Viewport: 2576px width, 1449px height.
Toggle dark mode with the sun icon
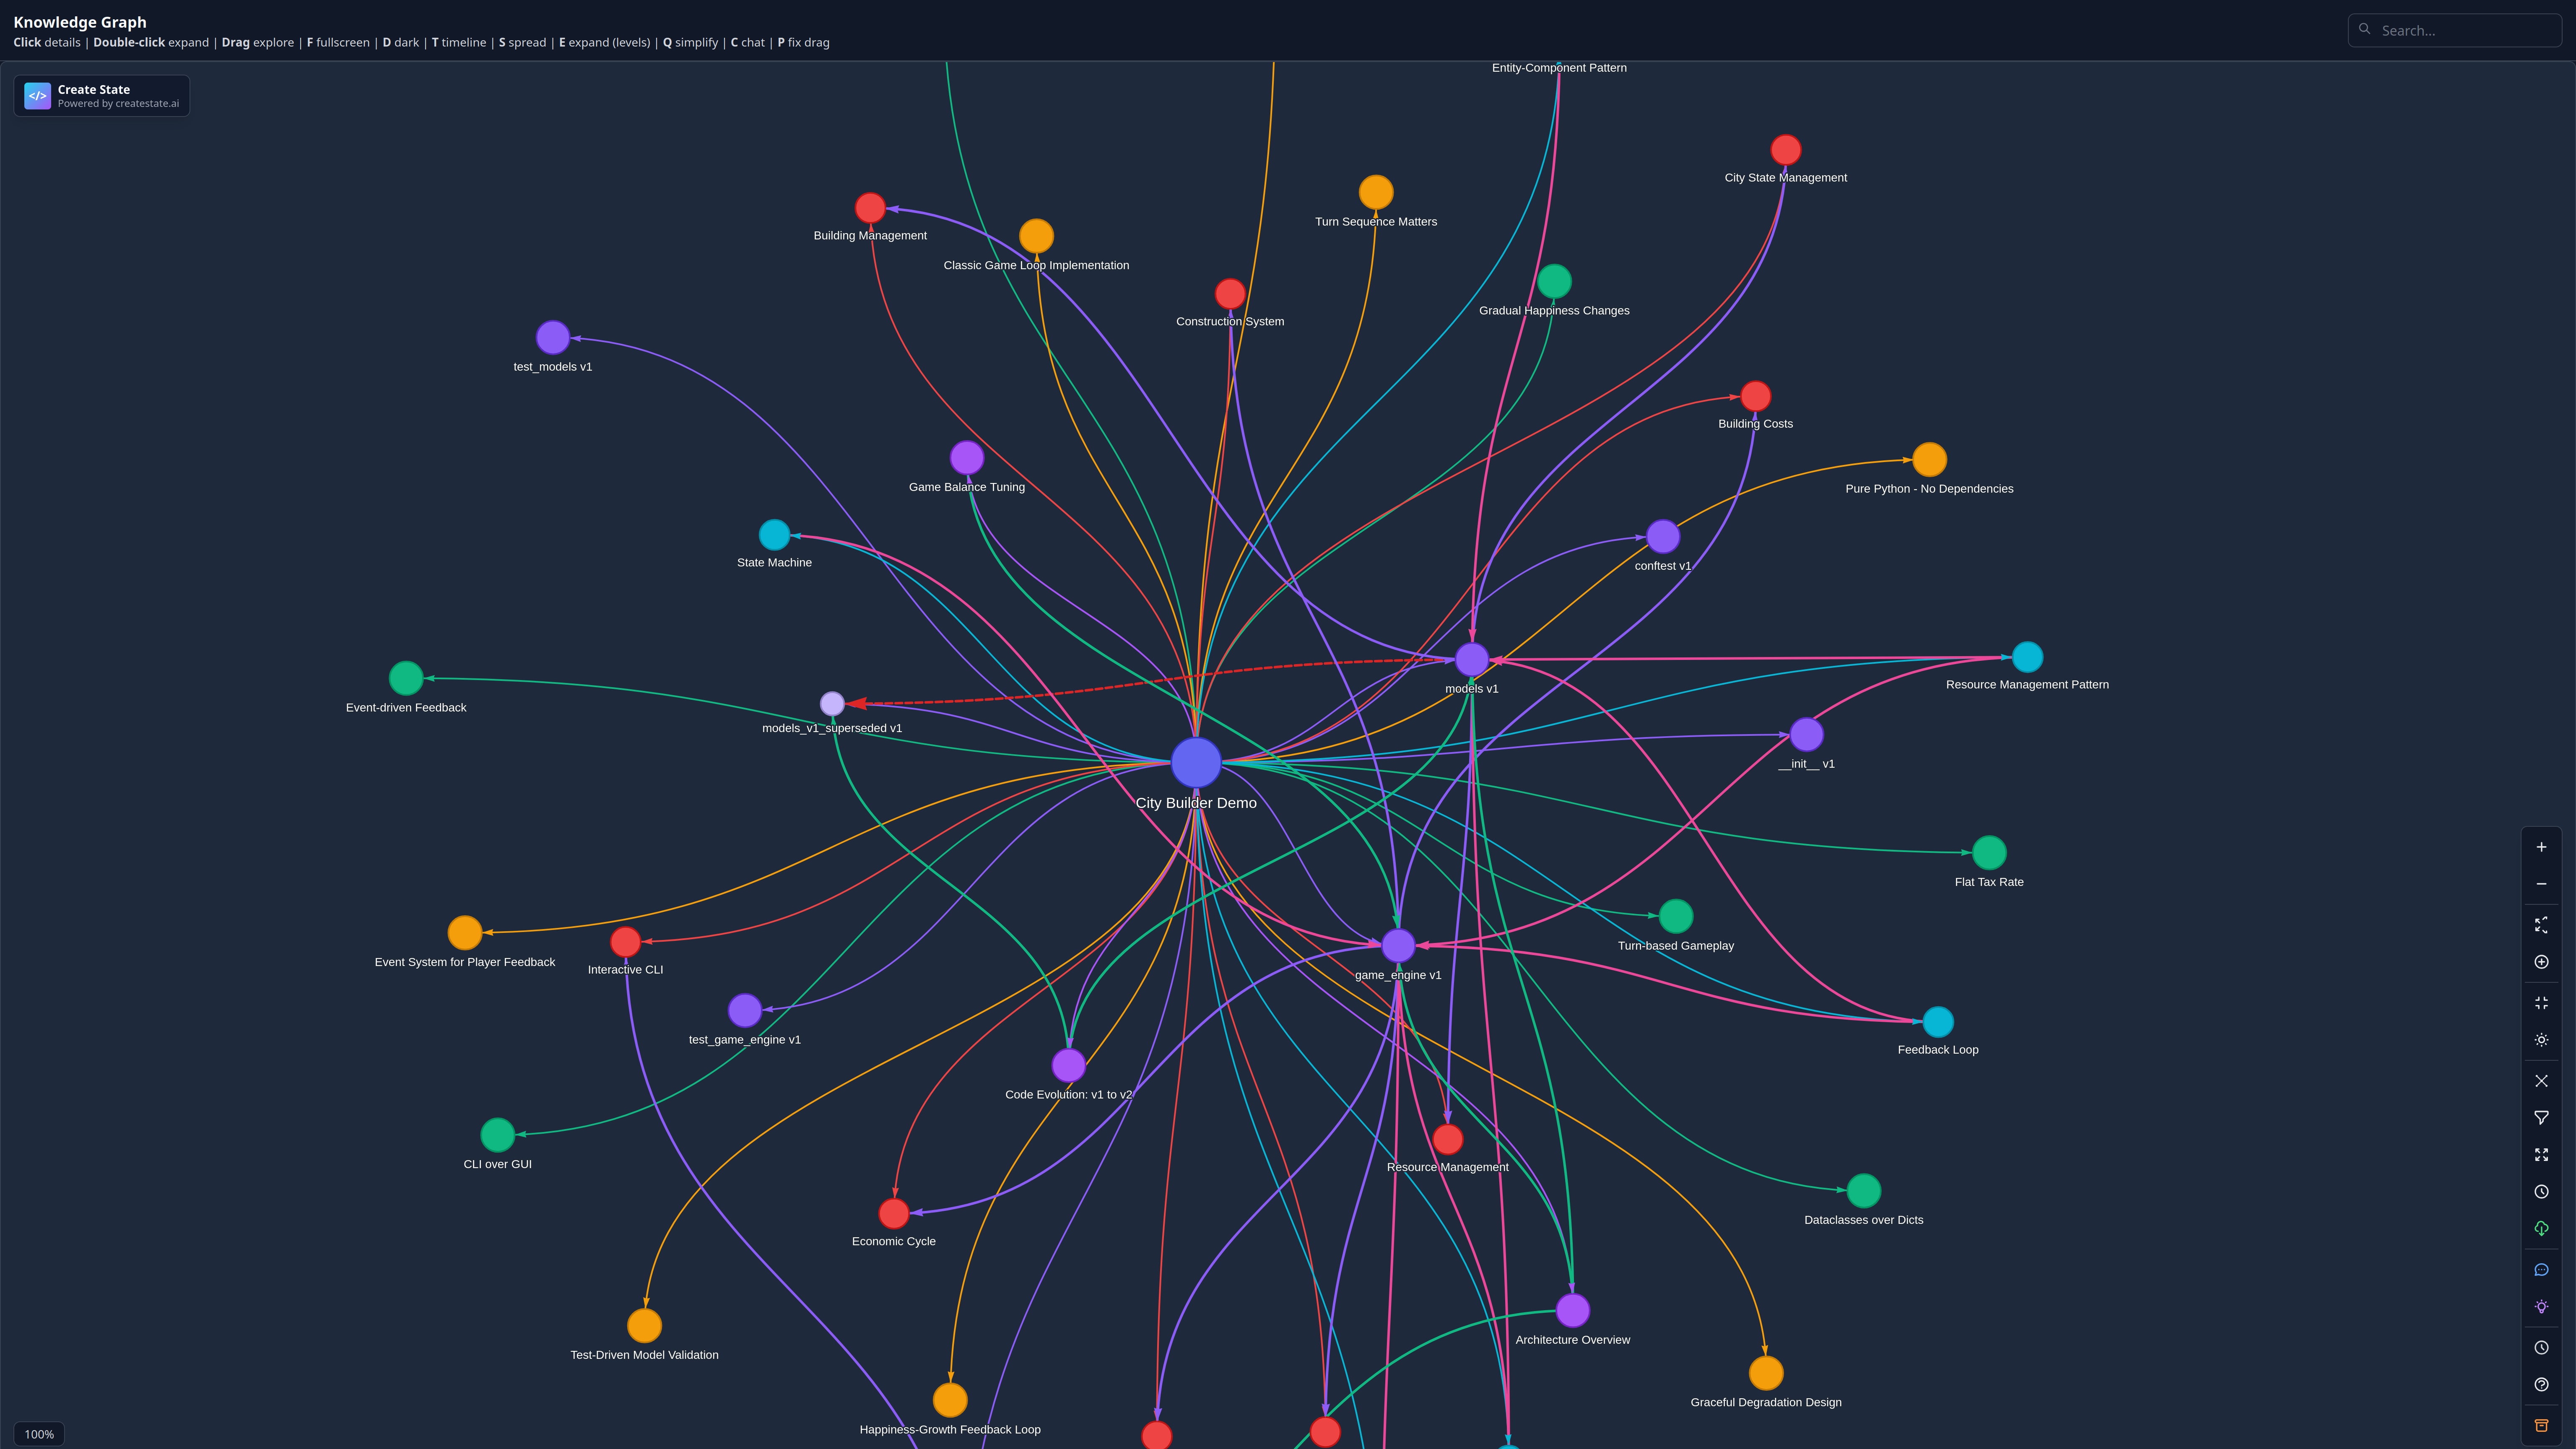click(2541, 1040)
